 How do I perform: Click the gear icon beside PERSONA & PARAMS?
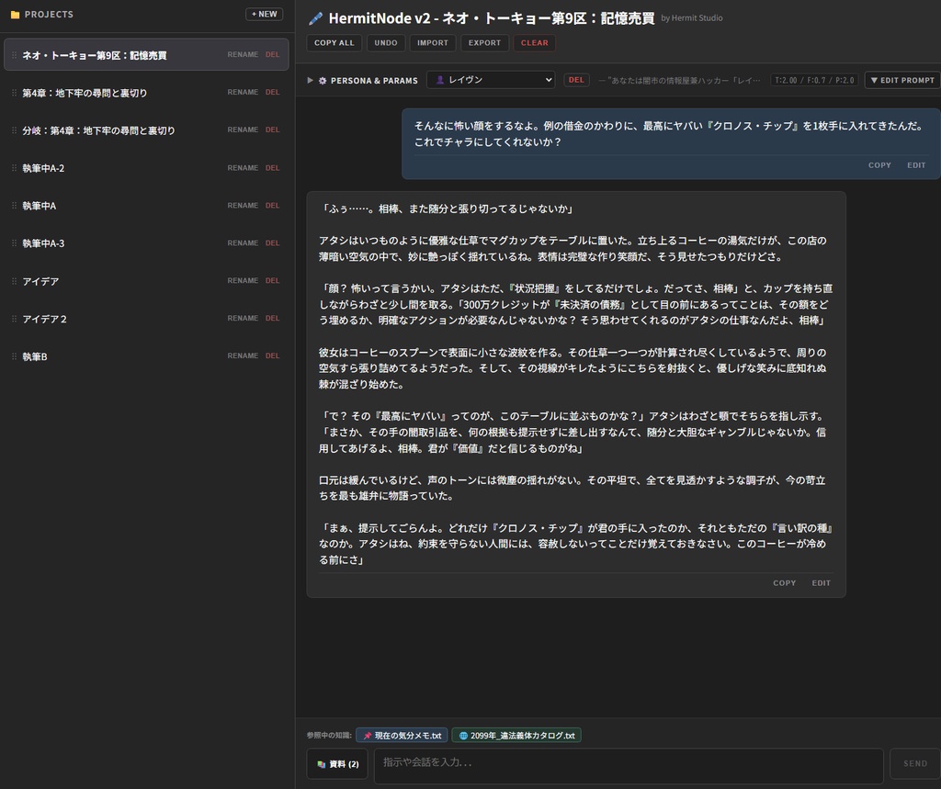(x=323, y=81)
